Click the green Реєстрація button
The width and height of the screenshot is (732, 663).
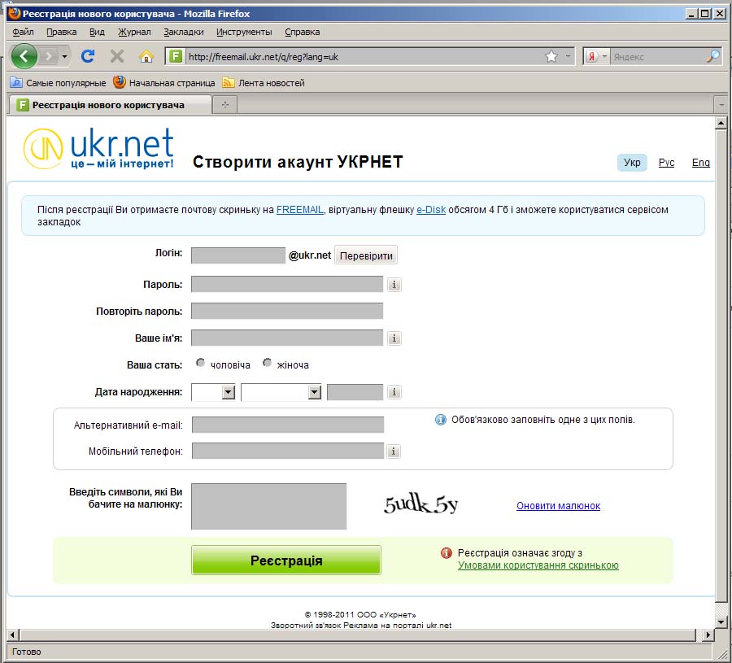pyautogui.click(x=286, y=560)
